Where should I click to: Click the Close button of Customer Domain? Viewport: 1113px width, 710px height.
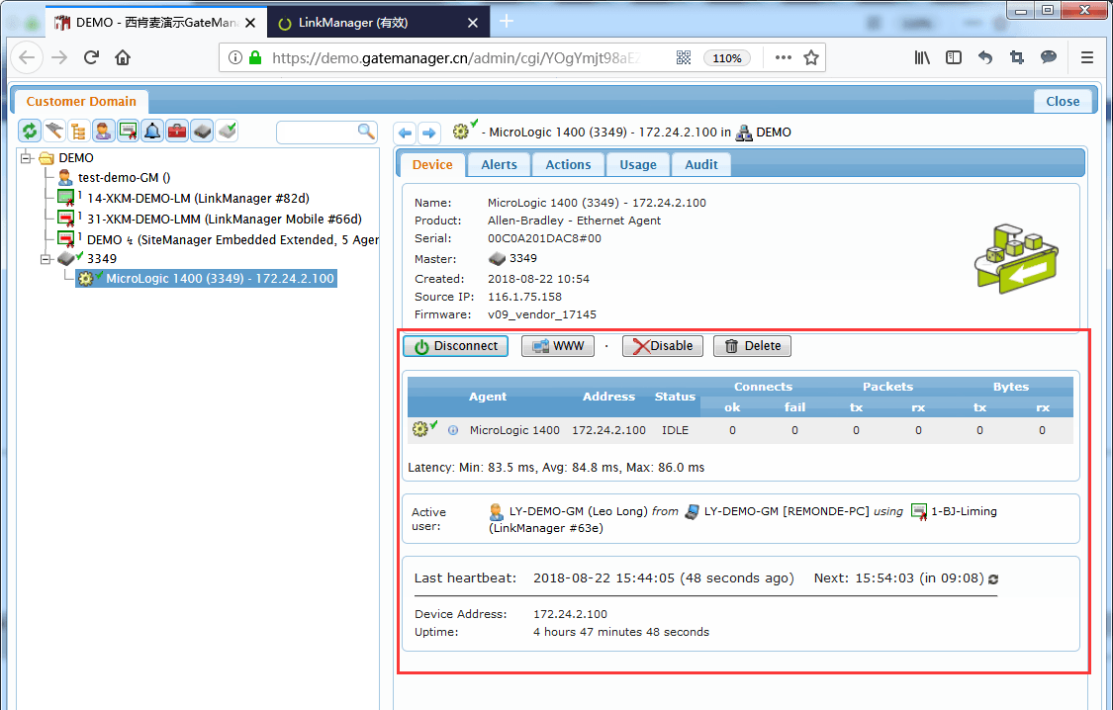pos(1062,102)
